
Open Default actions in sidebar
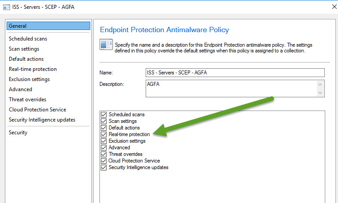click(x=26, y=59)
